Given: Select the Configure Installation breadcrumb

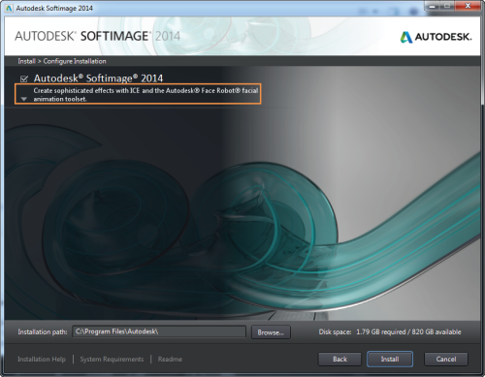Looking at the screenshot, I should [75, 61].
